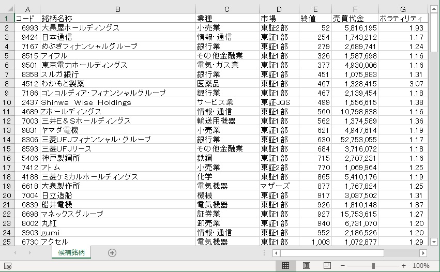Click the Select All corner triangle
The height and width of the screenshot is (272, 440).
pyautogui.click(x=10, y=9)
